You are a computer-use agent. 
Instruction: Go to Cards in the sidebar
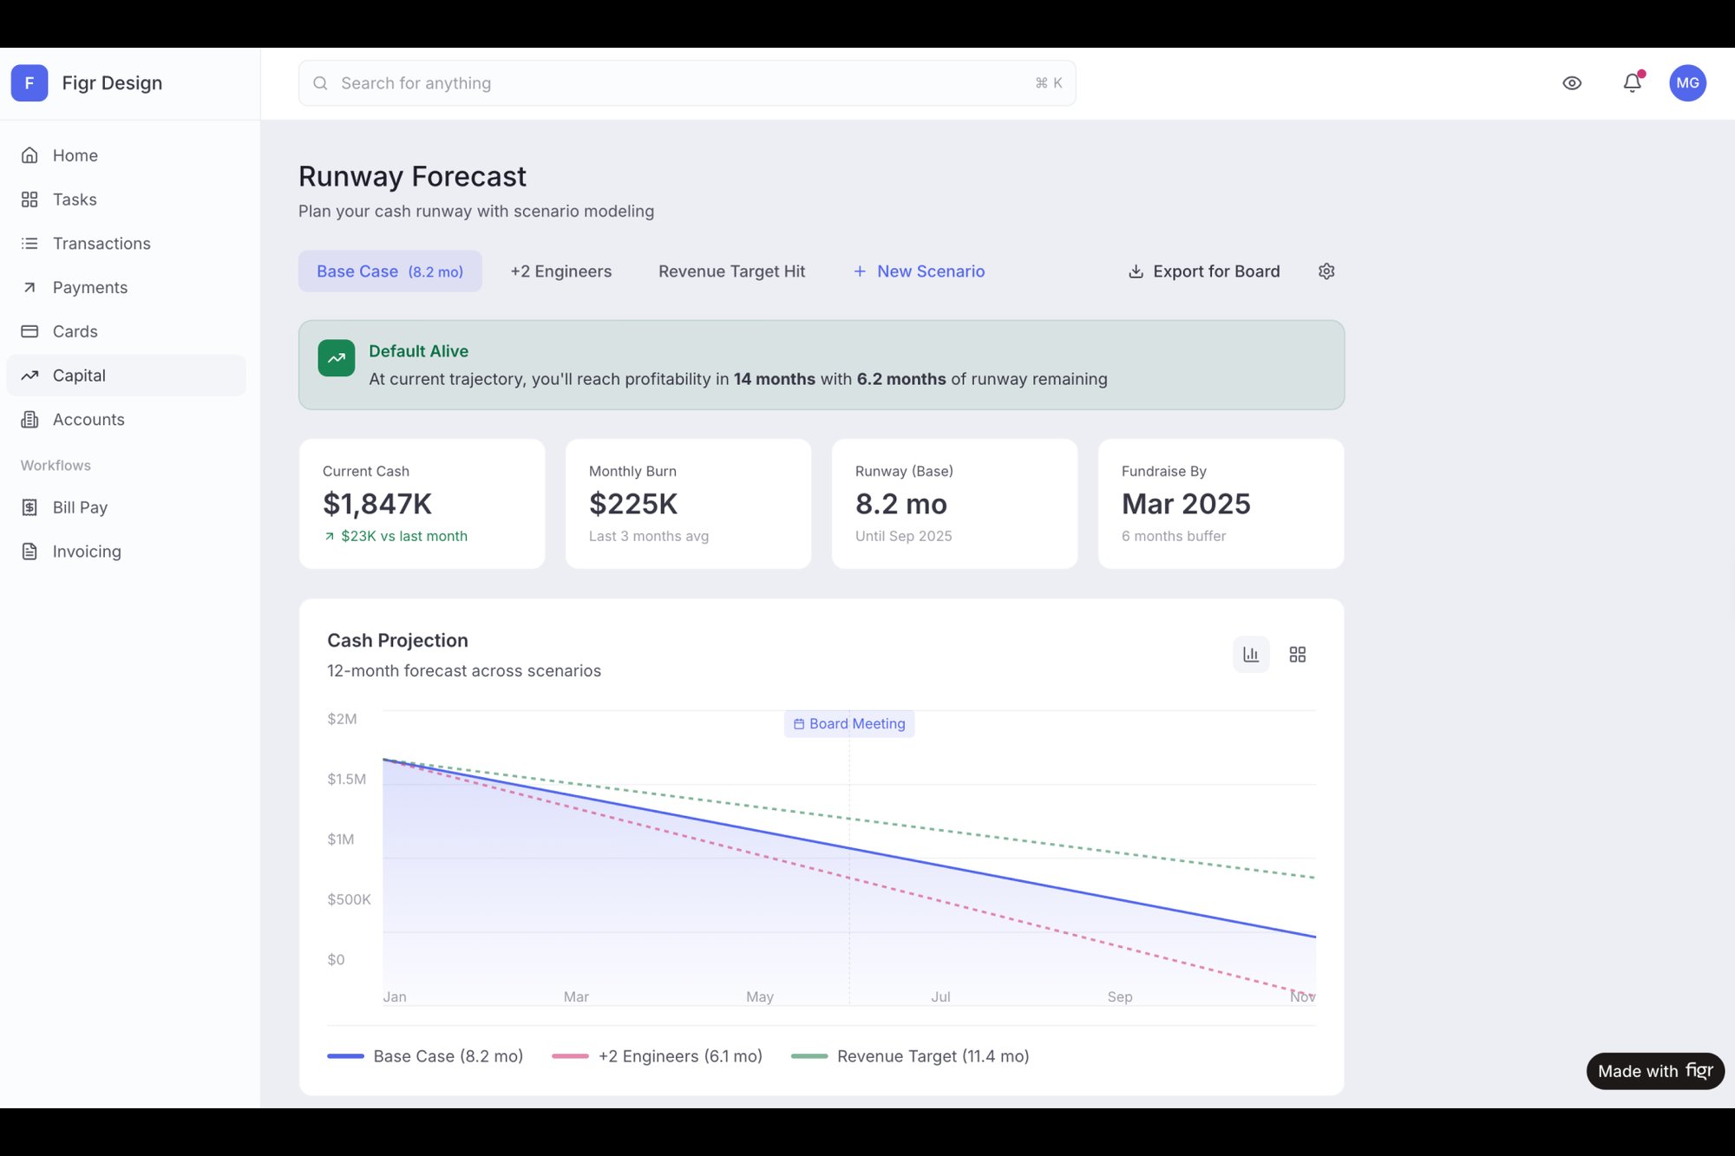(x=75, y=330)
